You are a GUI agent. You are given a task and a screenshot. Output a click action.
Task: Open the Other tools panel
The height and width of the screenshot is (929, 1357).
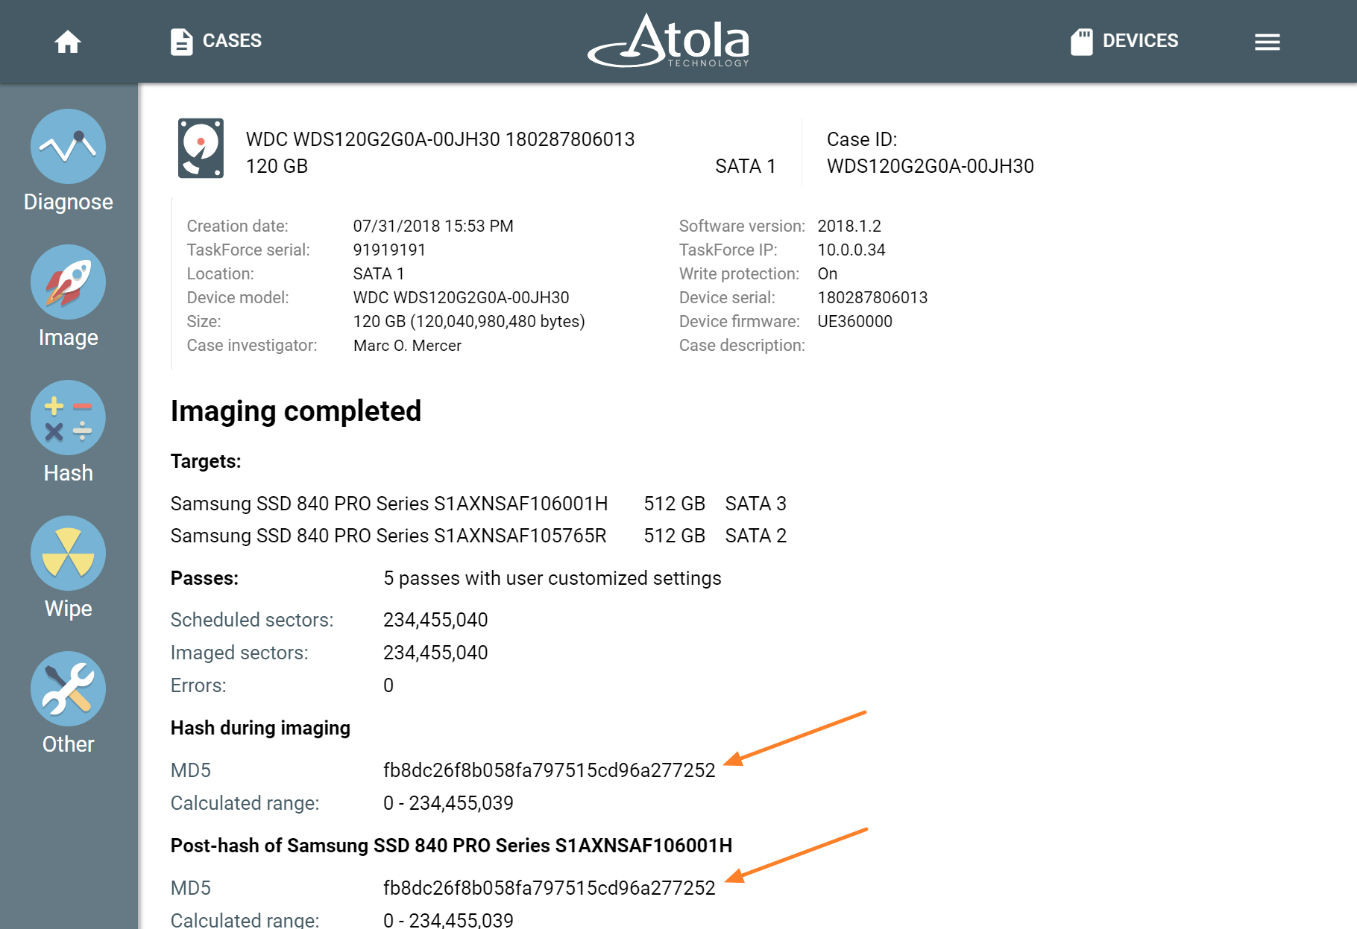(x=68, y=689)
